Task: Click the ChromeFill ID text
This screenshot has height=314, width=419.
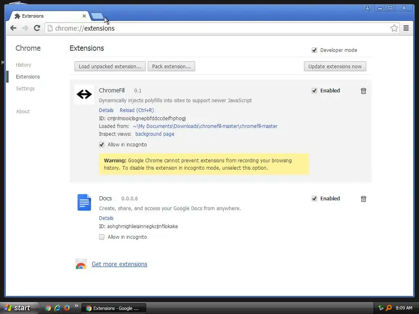Action: [x=142, y=118]
